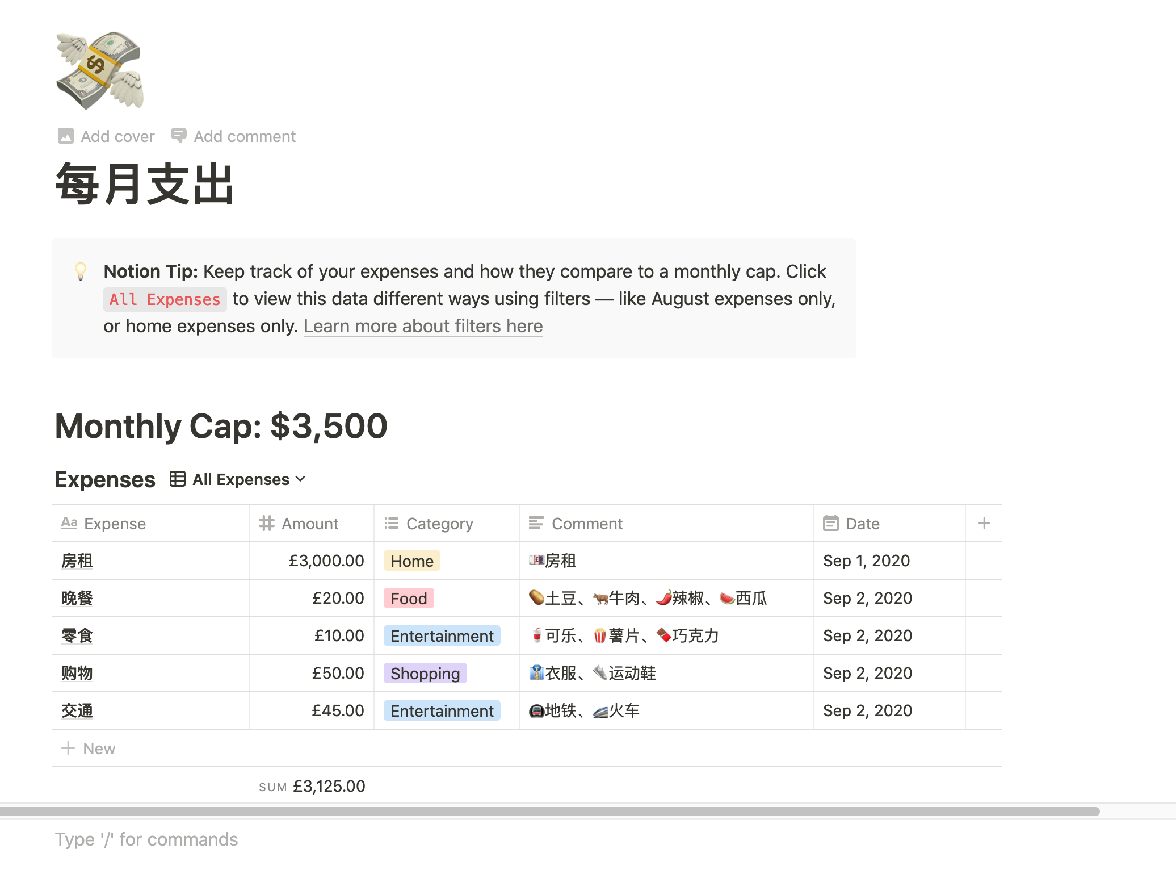Select the Food category tag
1176x878 pixels.
click(x=409, y=598)
